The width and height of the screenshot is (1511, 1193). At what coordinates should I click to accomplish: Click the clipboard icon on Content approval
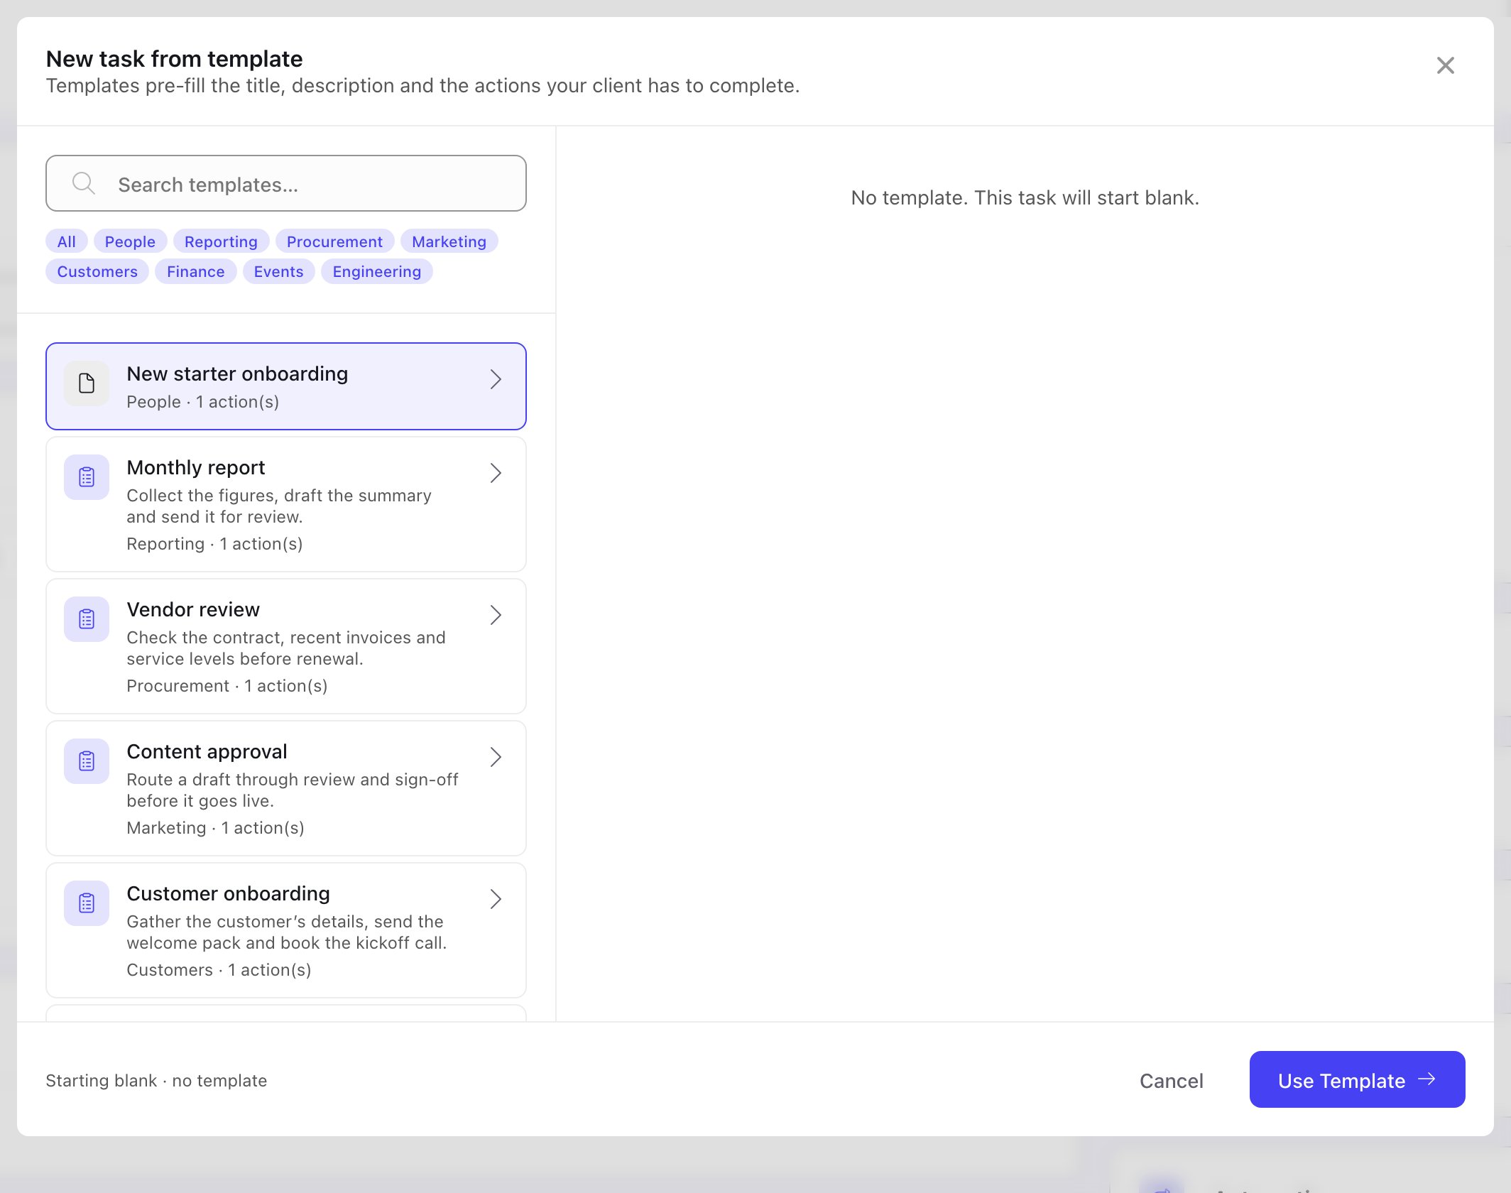pyautogui.click(x=87, y=761)
